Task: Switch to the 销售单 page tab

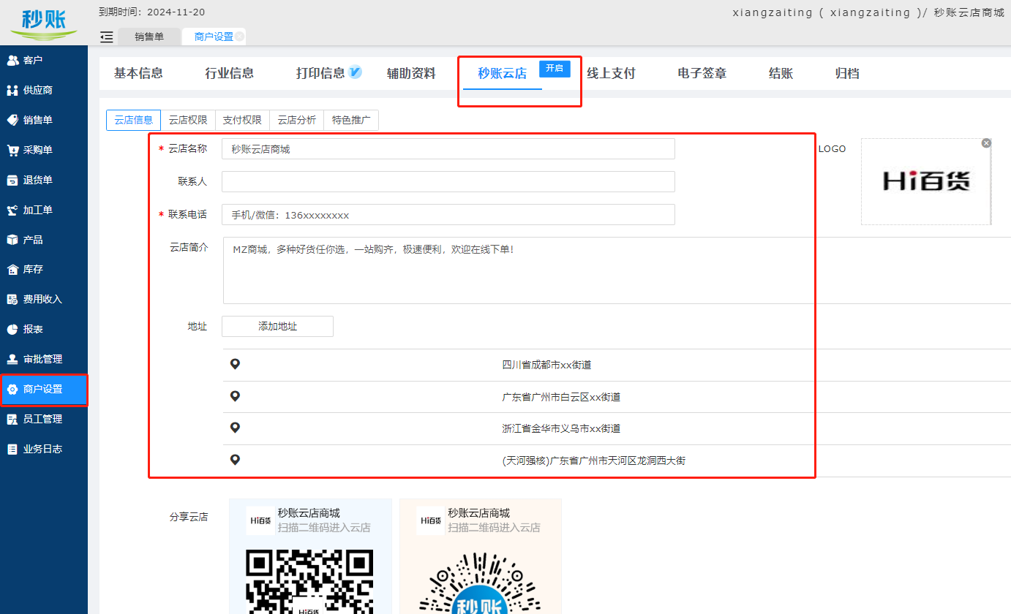Action: (149, 37)
